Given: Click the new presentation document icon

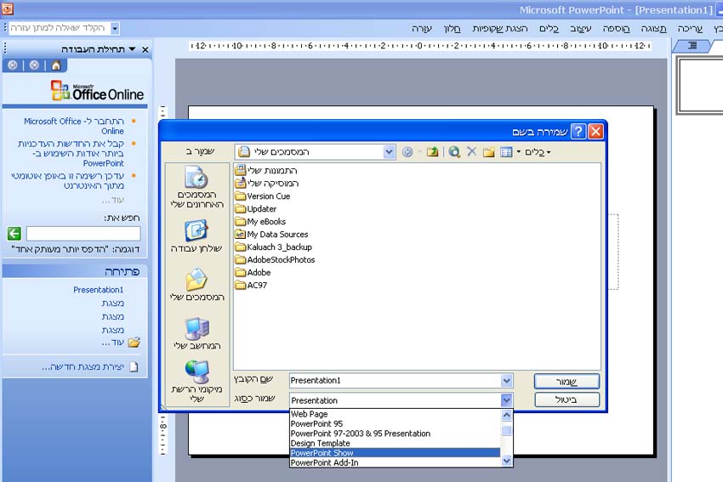Looking at the screenshot, I should [134, 367].
